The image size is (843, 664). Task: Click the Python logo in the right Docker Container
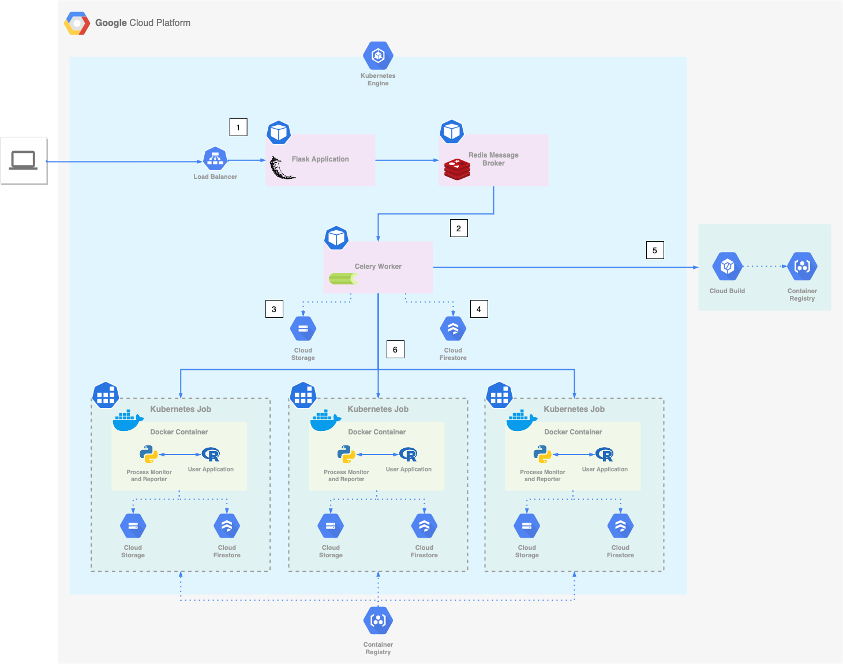[542, 455]
